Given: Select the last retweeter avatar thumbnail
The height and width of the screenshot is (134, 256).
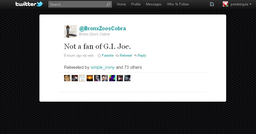Looking at the screenshot, I should [x=127, y=78].
